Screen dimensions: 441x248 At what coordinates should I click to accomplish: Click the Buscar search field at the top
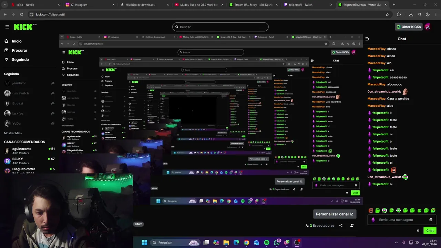point(220,27)
